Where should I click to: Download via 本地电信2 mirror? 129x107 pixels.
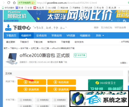[43, 100]
